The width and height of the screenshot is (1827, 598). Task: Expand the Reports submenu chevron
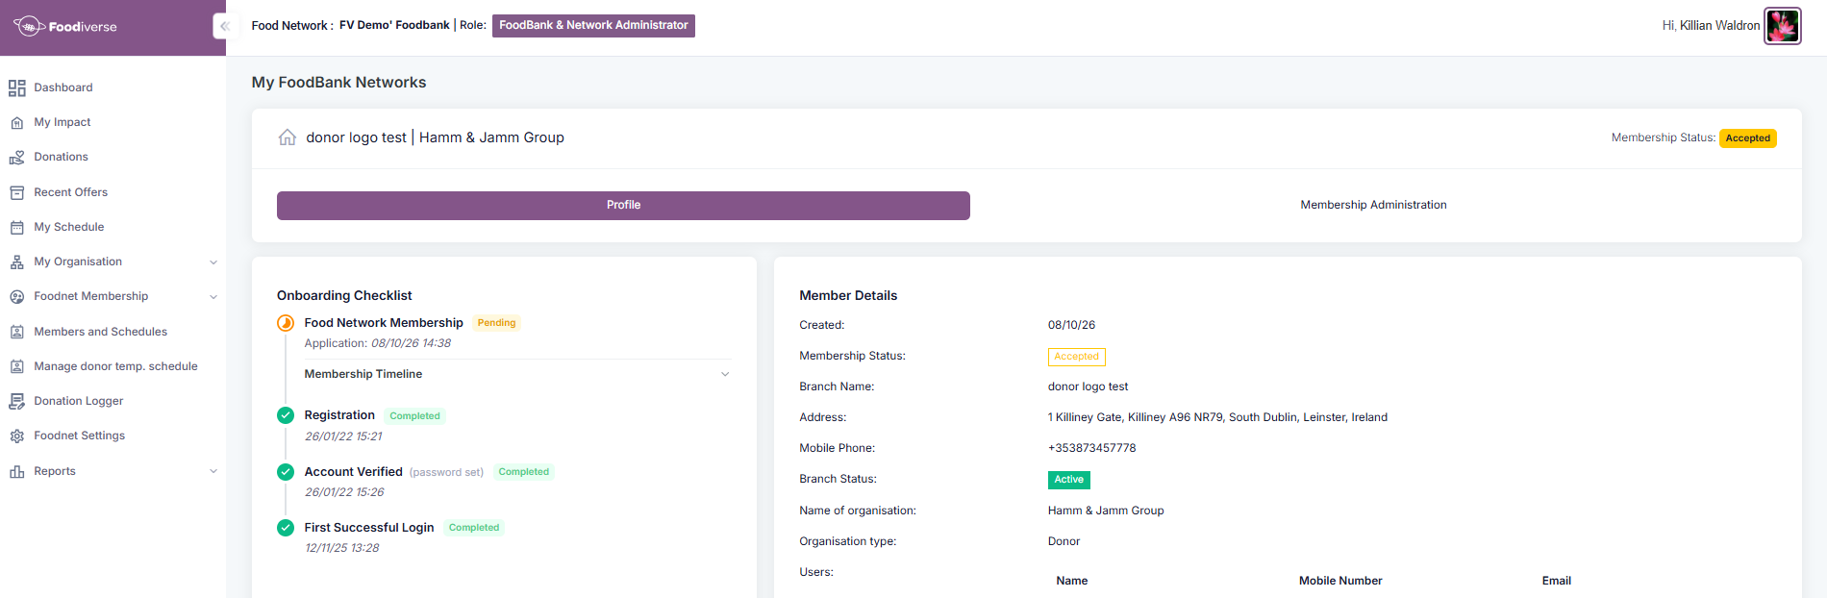point(213,471)
